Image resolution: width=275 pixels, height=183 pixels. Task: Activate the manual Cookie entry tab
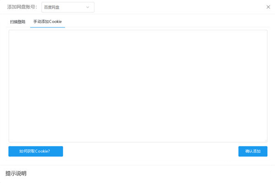pos(47,22)
